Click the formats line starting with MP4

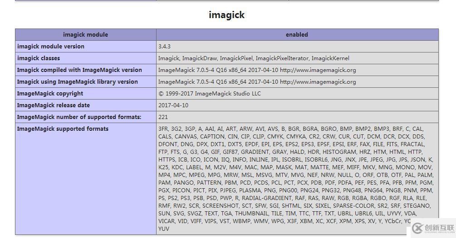point(296,175)
